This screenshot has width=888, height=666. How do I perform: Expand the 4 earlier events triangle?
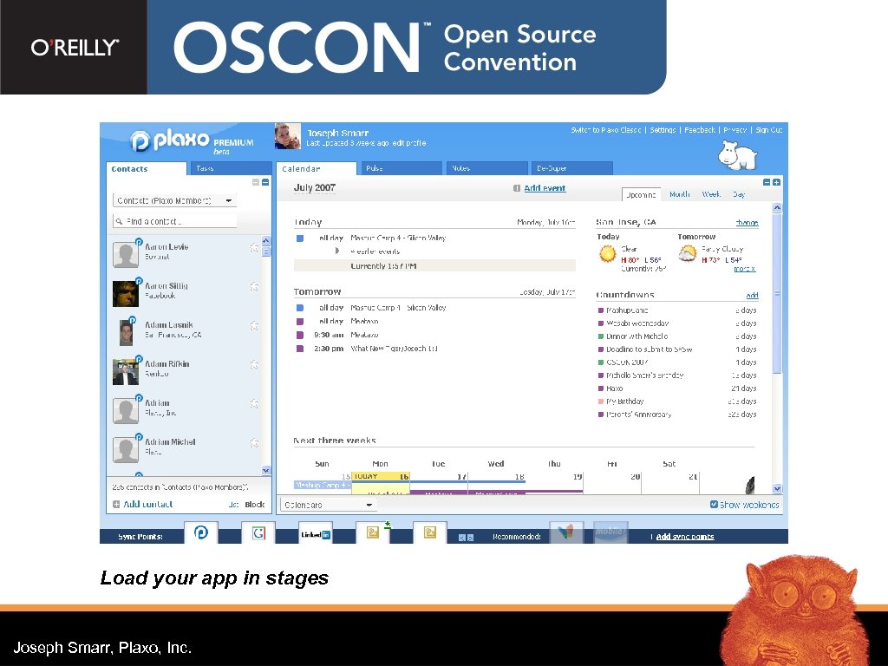(337, 251)
